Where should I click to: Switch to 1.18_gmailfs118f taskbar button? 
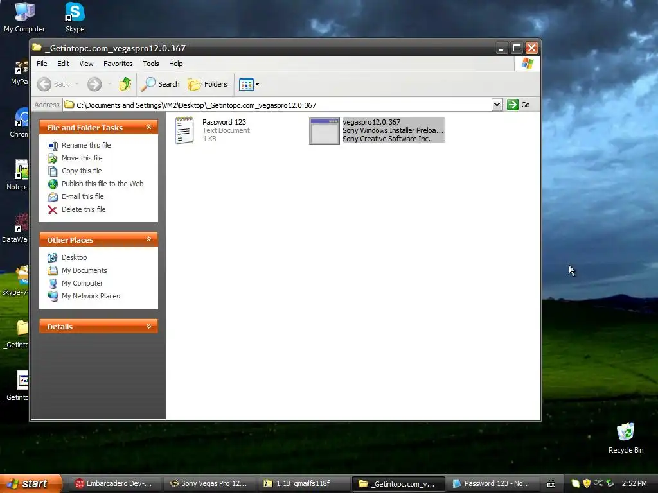(303, 484)
